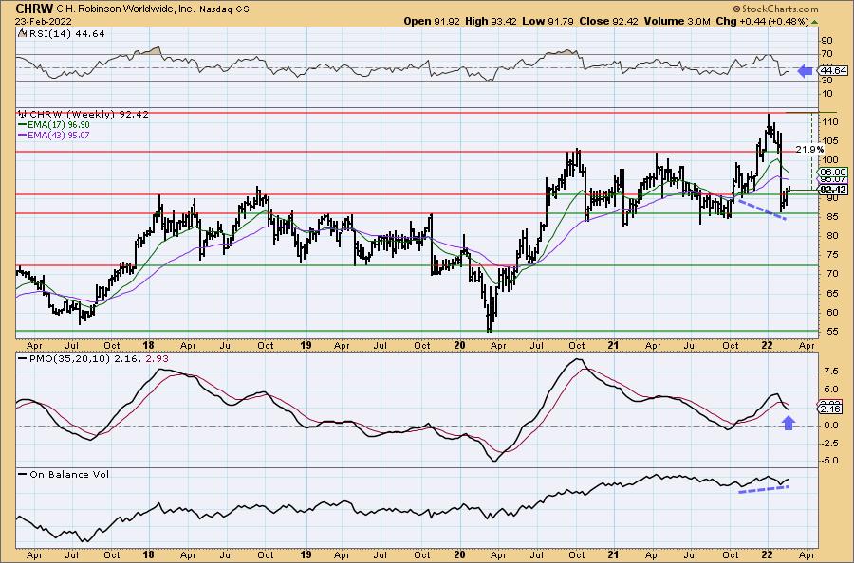Click the 110 price axis label
The width and height of the screenshot is (854, 563).
(x=830, y=122)
